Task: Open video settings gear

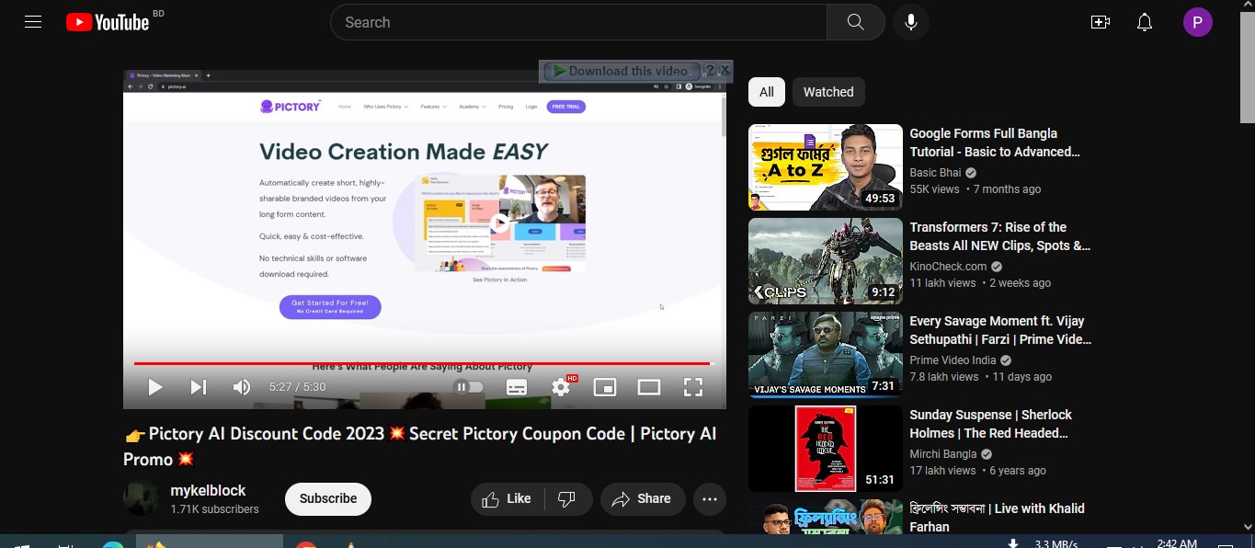Action: (561, 387)
